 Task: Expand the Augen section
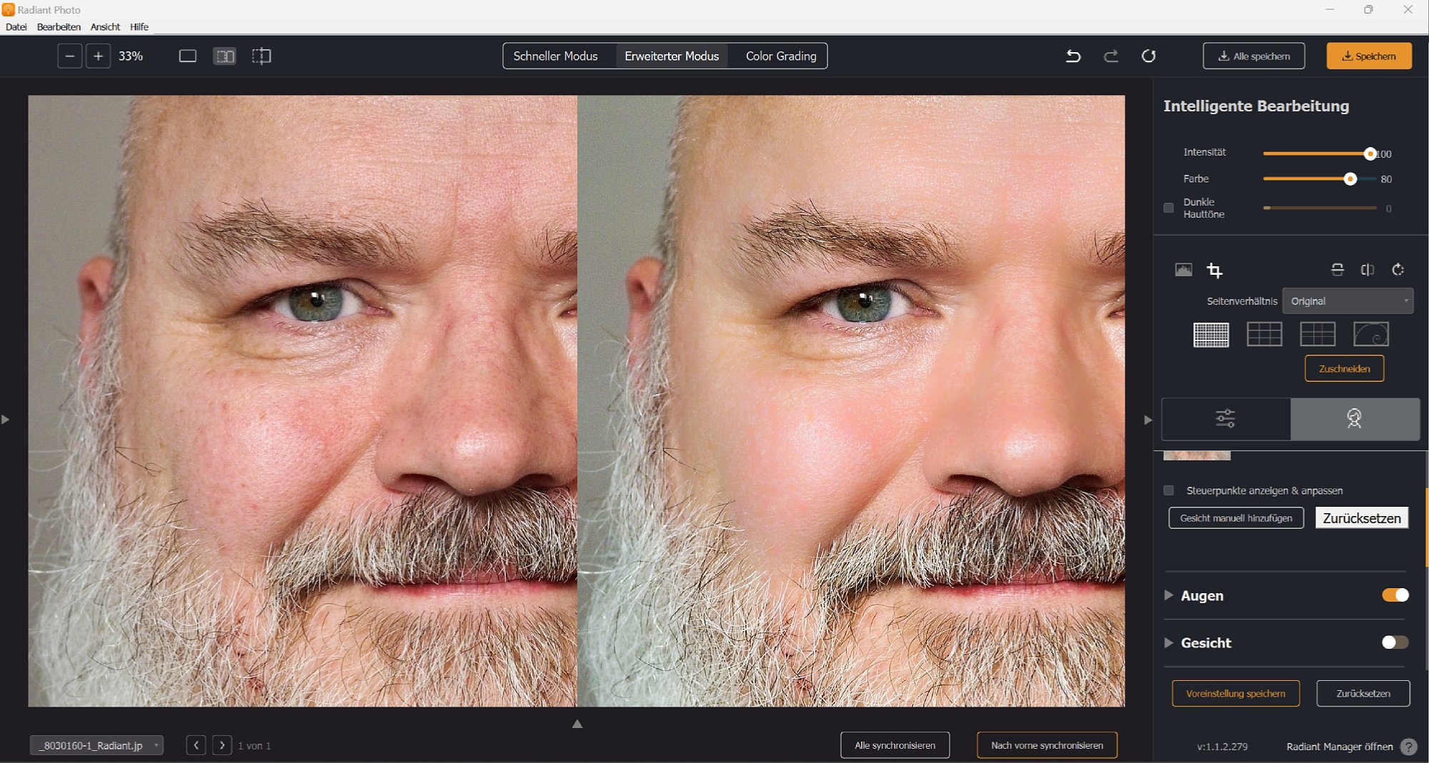1168,595
